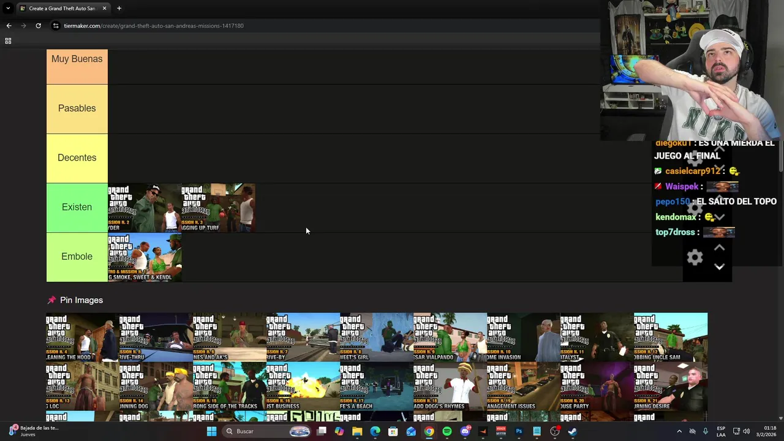Open the Windows Start menu
The width and height of the screenshot is (784, 441).
[x=211, y=431]
